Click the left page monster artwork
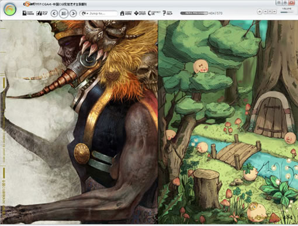The width and height of the screenshot is (298, 226). pos(79,122)
